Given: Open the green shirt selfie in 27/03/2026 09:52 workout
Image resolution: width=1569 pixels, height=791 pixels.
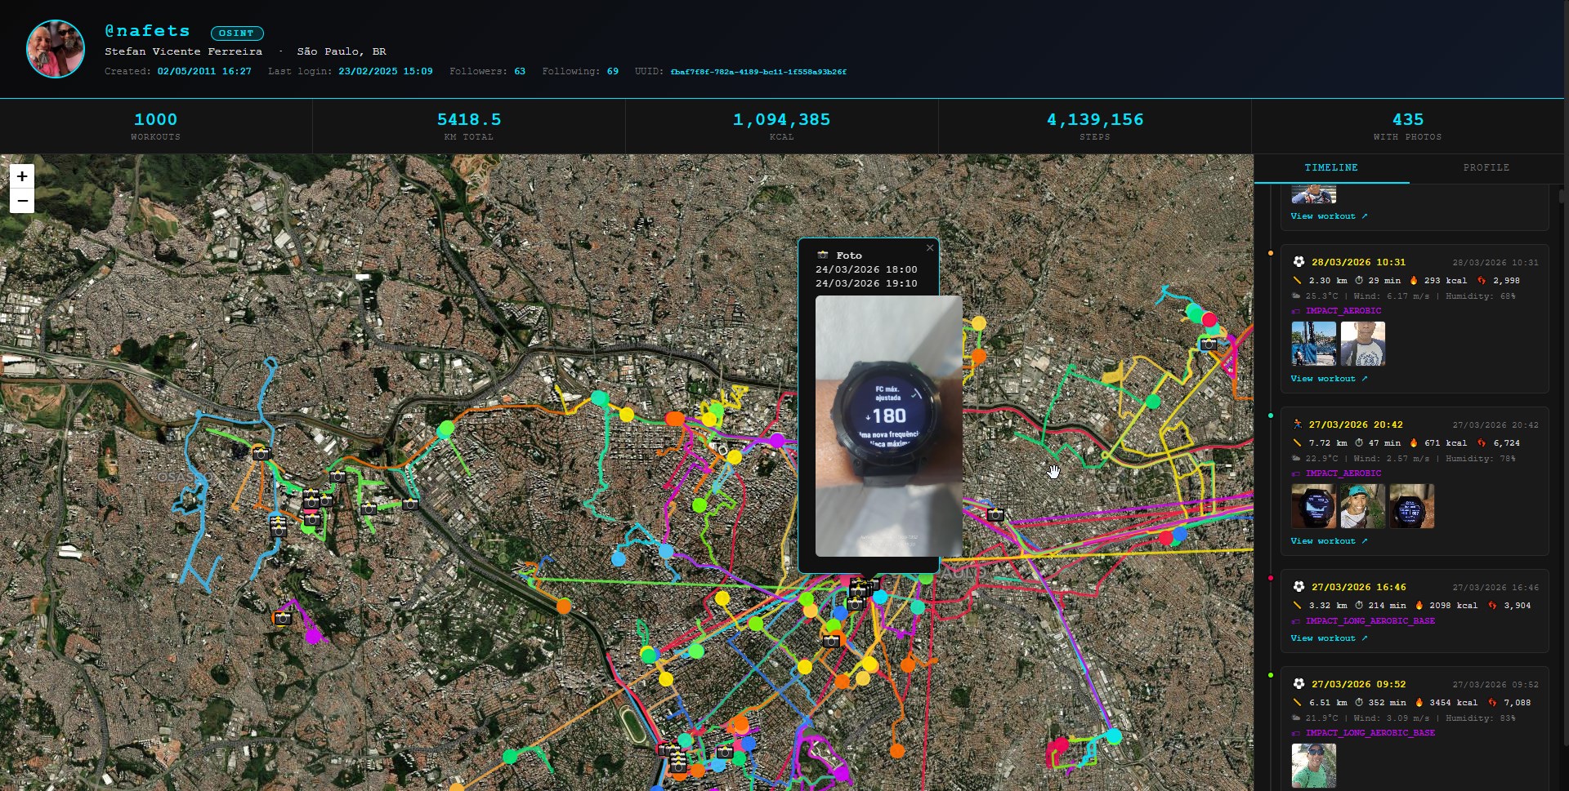Looking at the screenshot, I should [1314, 765].
